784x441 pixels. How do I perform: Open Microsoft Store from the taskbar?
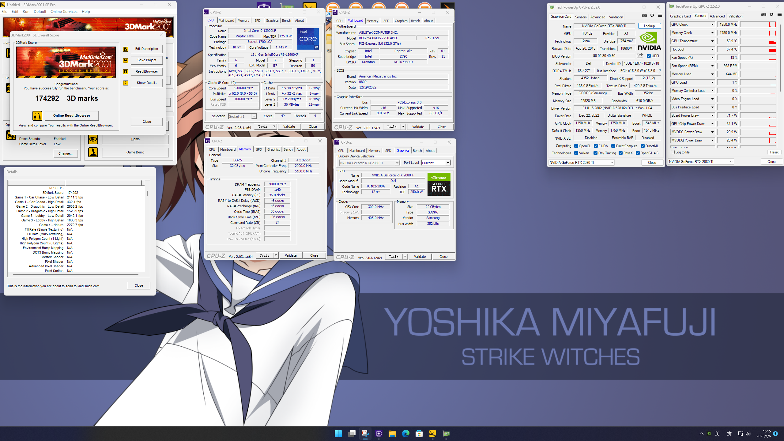[x=419, y=434]
